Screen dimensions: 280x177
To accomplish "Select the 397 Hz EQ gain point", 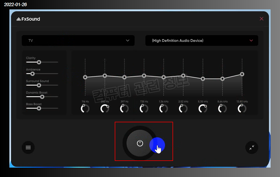I will point(124,77).
